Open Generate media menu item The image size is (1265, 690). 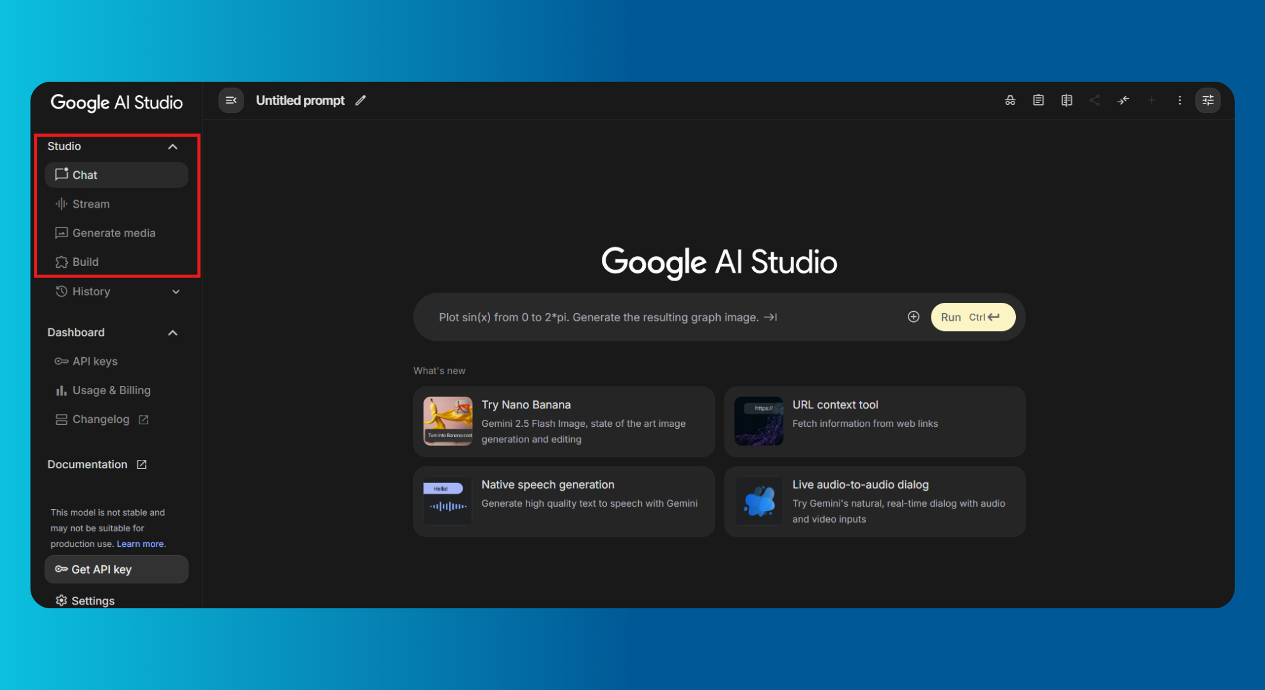click(114, 233)
